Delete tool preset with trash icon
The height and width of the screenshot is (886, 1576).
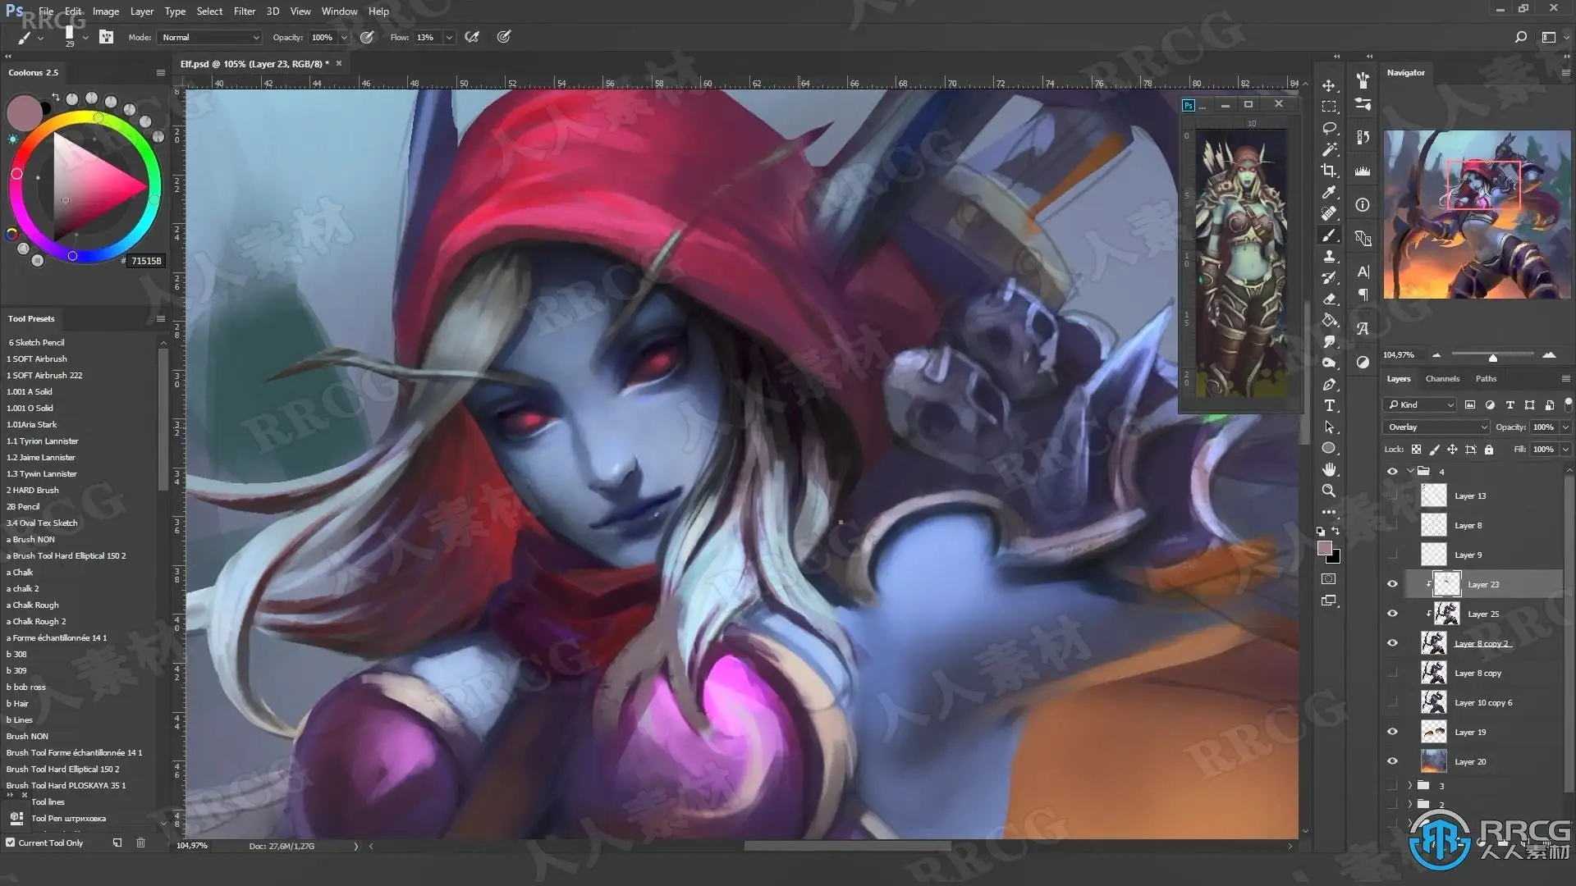(x=140, y=843)
